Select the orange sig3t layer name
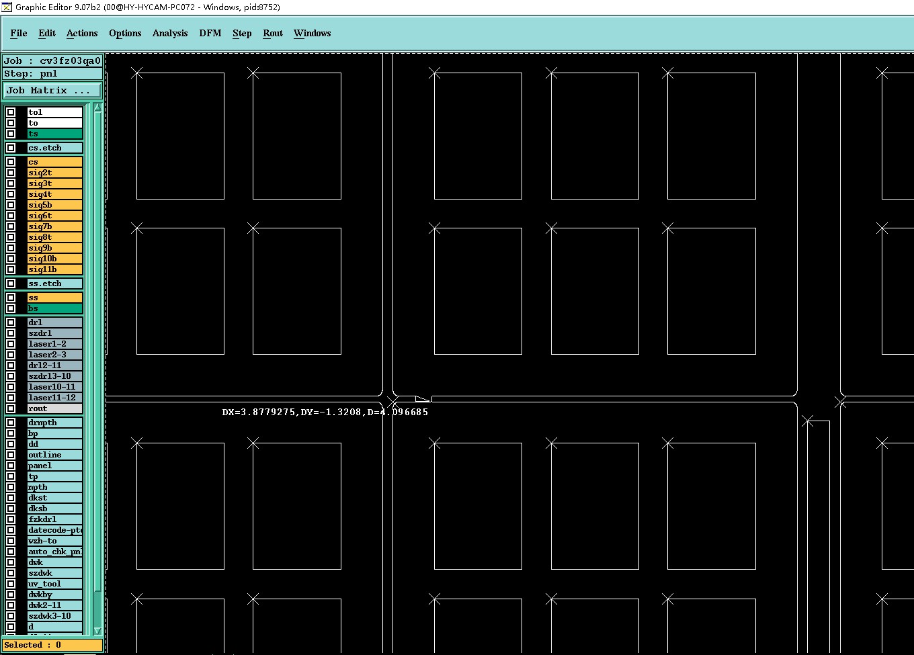Viewport: 914px width, 655px height. 55,183
